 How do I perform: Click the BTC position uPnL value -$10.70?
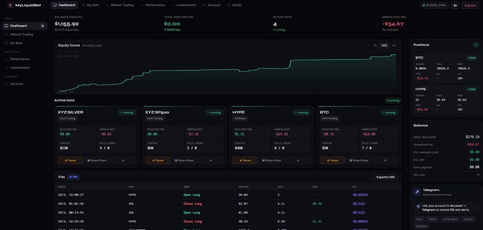click(421, 78)
